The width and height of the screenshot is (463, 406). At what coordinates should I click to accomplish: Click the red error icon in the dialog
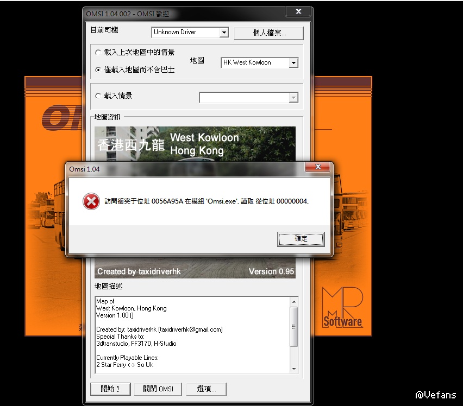[x=91, y=201]
